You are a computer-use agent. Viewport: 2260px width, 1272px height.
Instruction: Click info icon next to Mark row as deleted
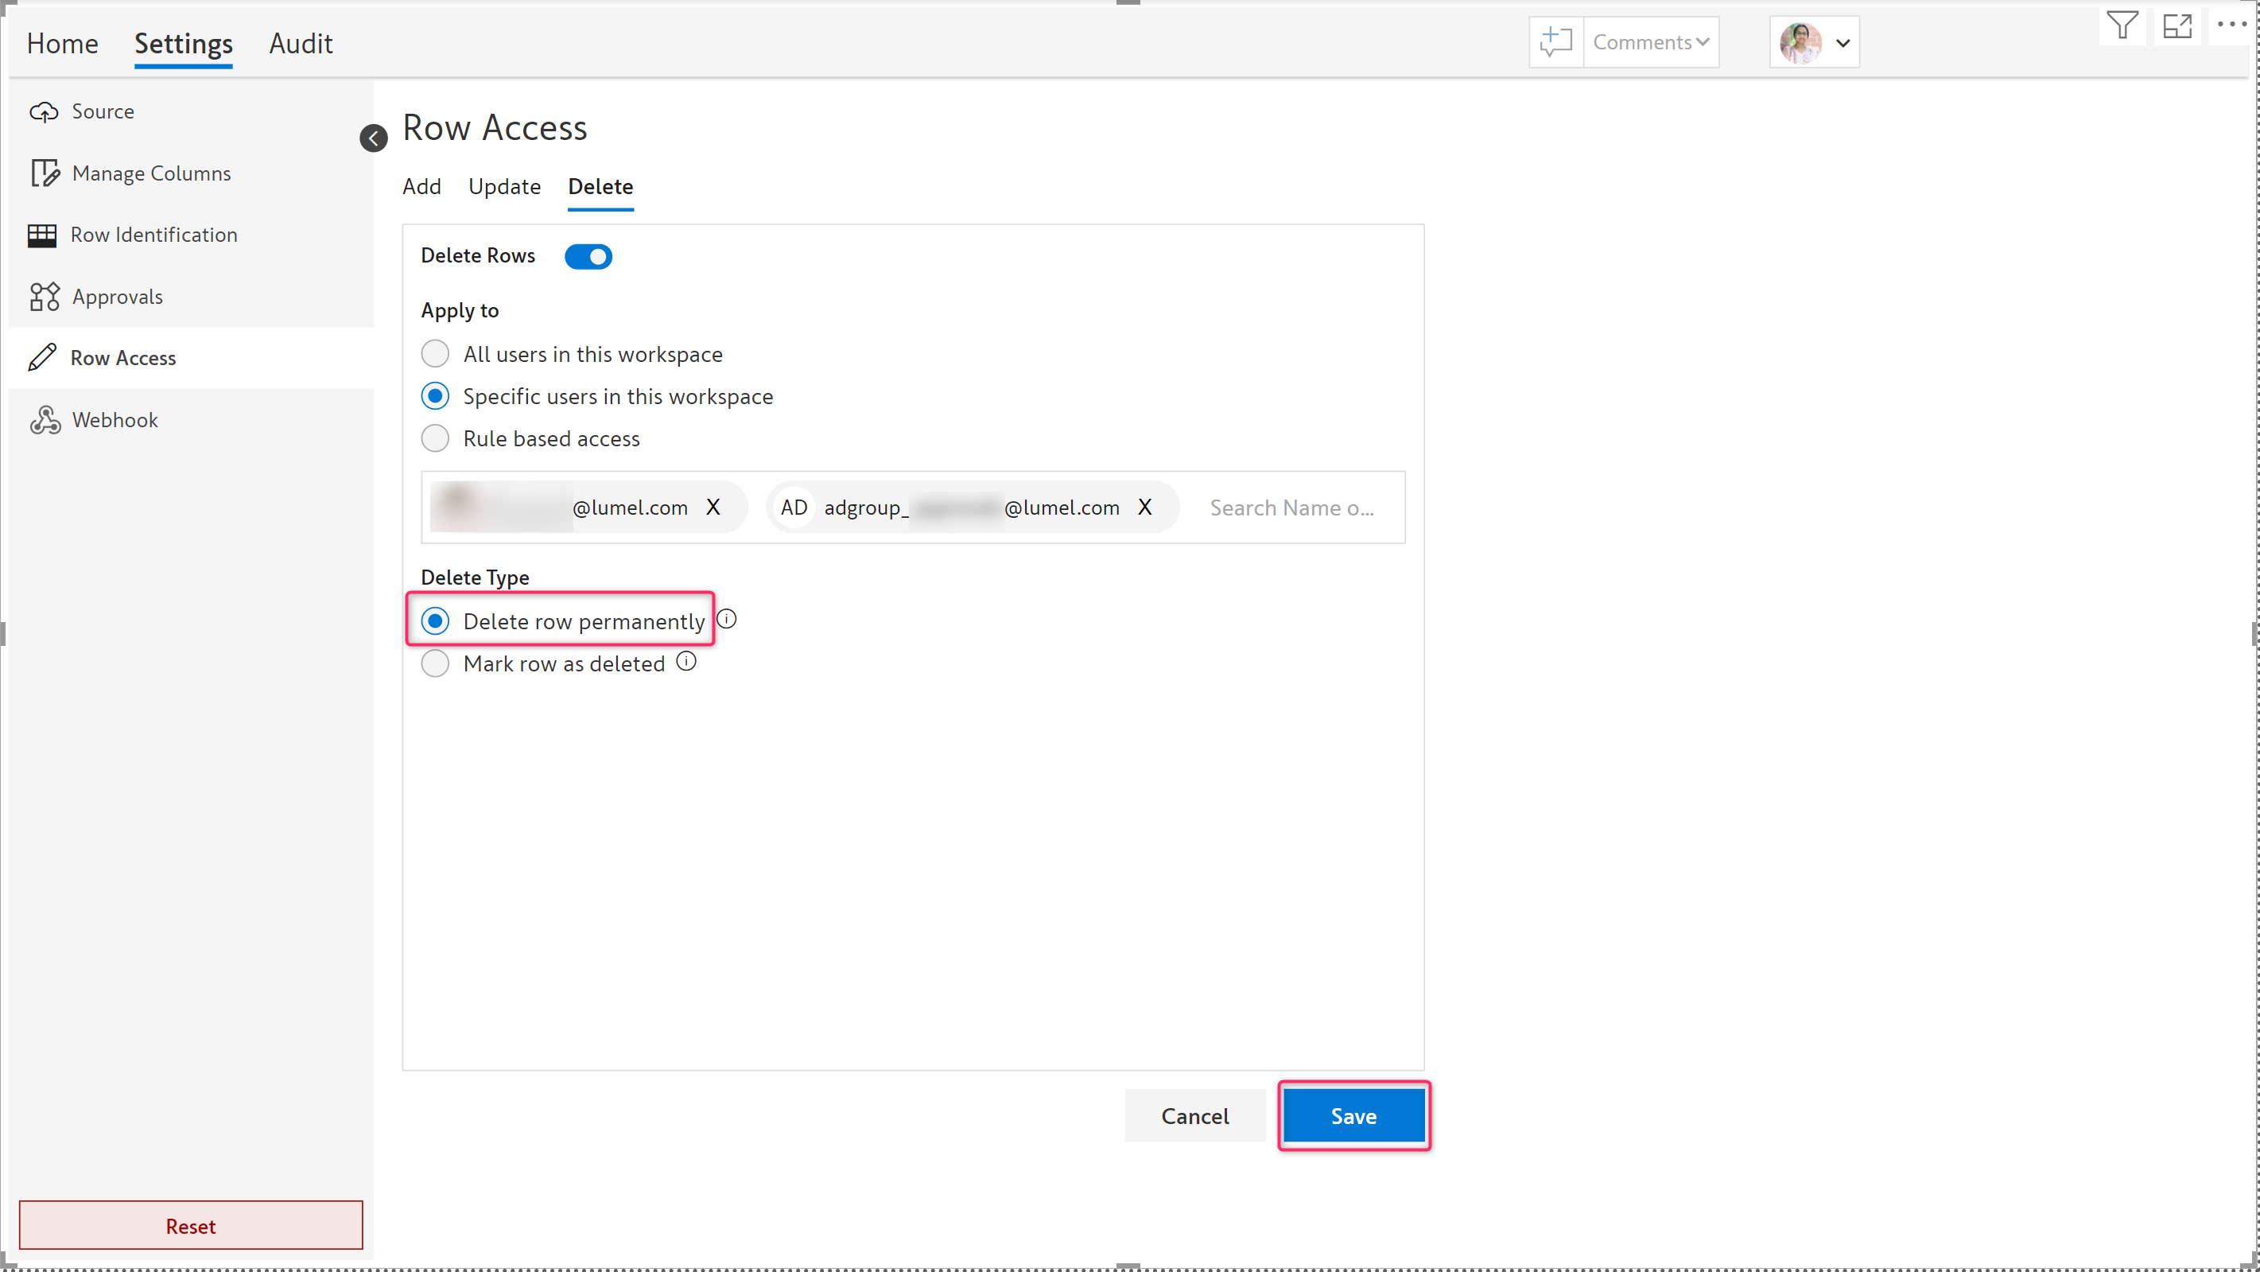(686, 662)
